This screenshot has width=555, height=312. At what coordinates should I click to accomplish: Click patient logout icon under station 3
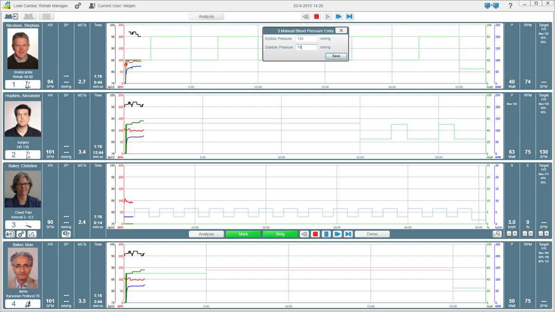point(10,234)
